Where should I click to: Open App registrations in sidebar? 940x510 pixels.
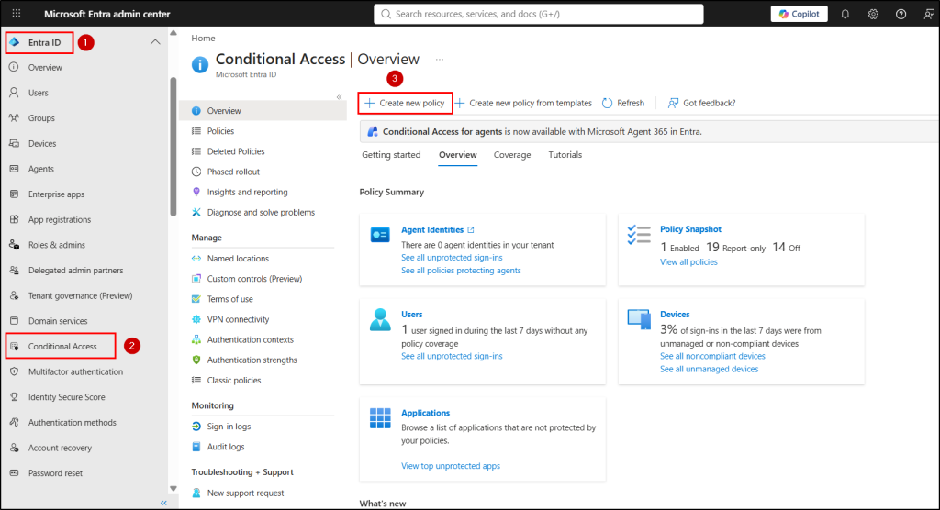click(x=60, y=220)
